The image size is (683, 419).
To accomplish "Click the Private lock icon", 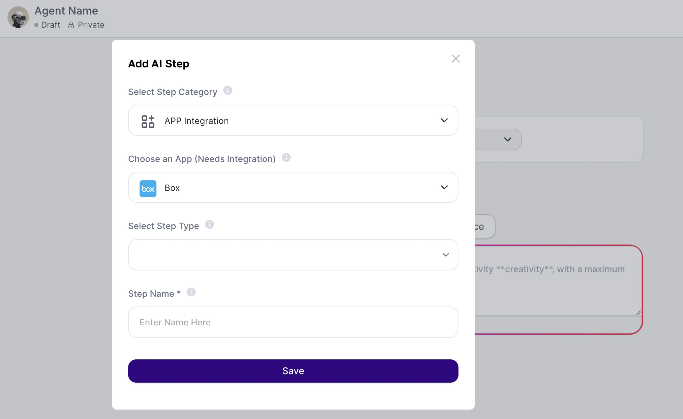I will (71, 25).
